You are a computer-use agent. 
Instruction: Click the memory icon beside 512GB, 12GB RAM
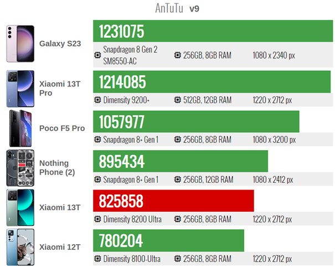(178, 100)
